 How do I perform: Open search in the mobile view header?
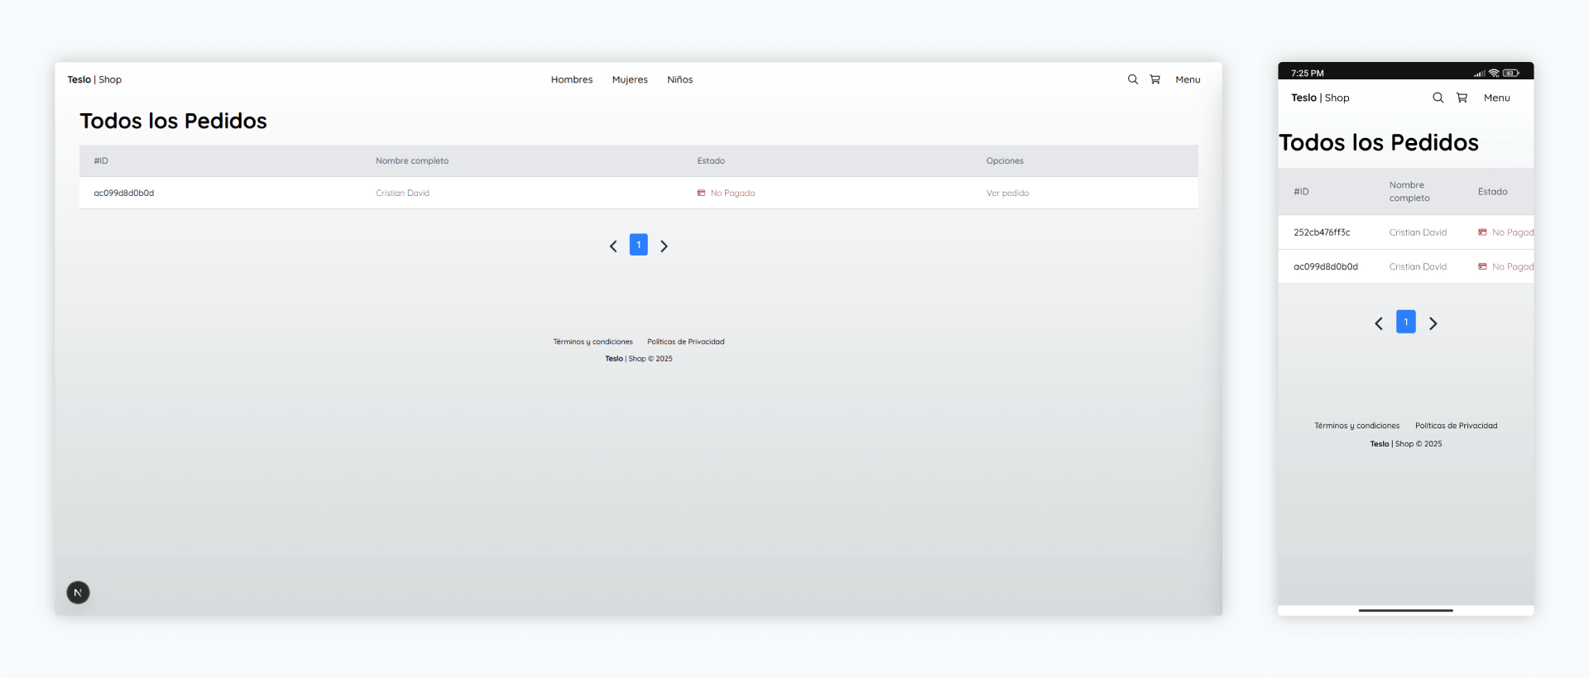(x=1438, y=98)
